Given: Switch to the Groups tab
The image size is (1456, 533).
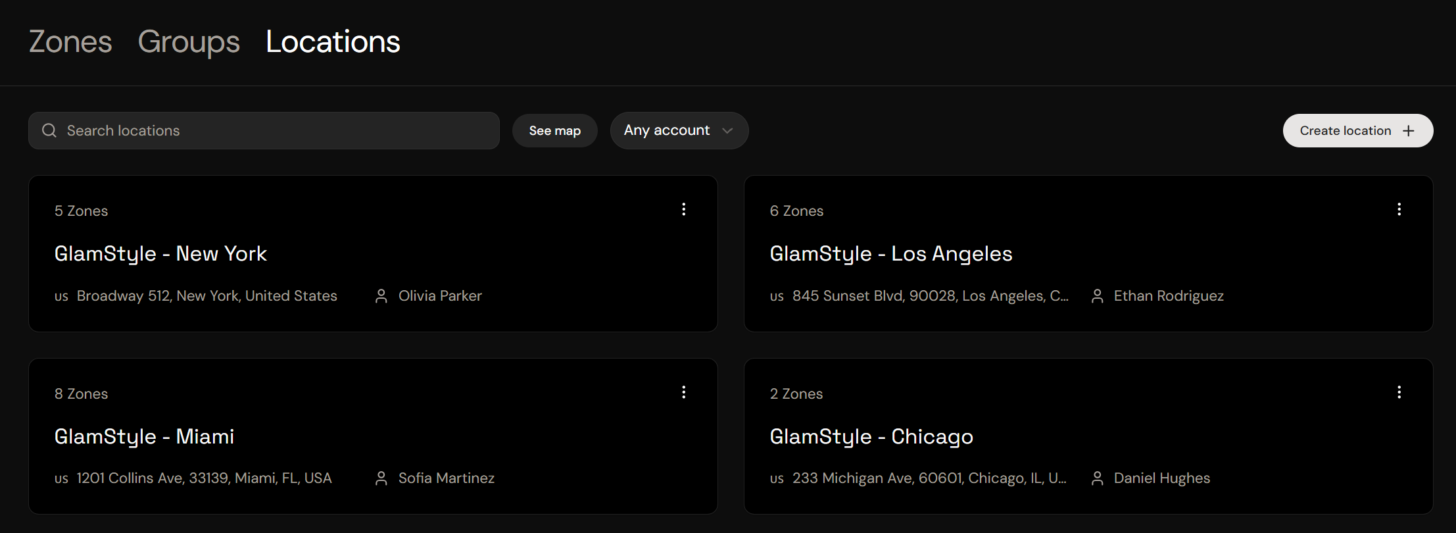Looking at the screenshot, I should 189,42.
